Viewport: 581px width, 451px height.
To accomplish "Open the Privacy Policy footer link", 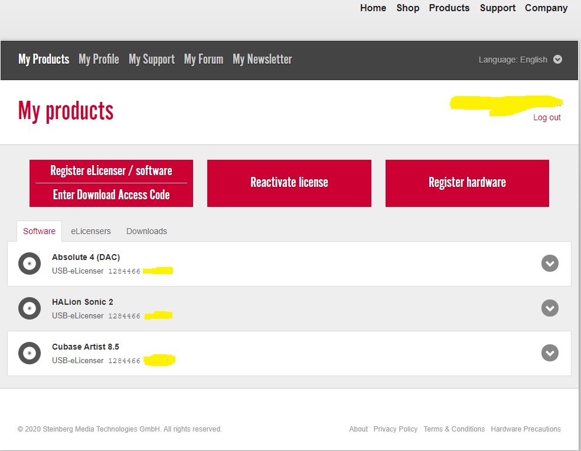I will [396, 429].
